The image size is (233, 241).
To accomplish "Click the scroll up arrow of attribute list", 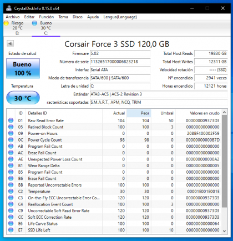I will point(224,112).
